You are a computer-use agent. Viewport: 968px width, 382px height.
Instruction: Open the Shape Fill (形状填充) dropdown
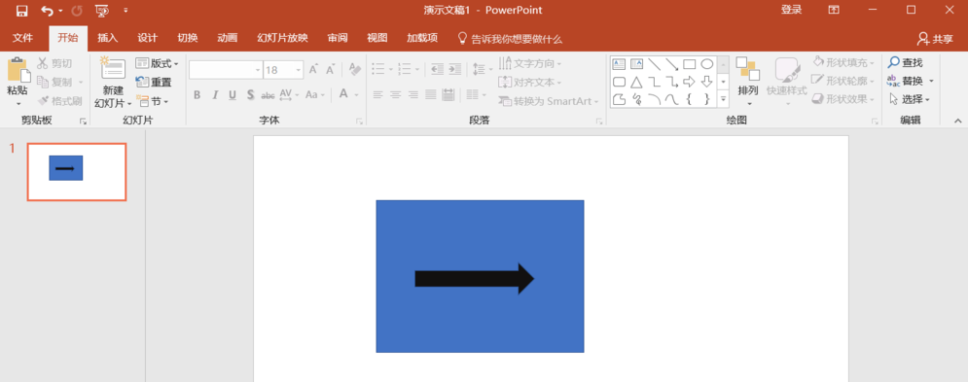click(843, 62)
